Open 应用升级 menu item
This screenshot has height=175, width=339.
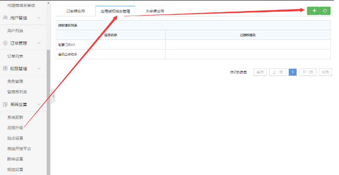[x=15, y=128]
